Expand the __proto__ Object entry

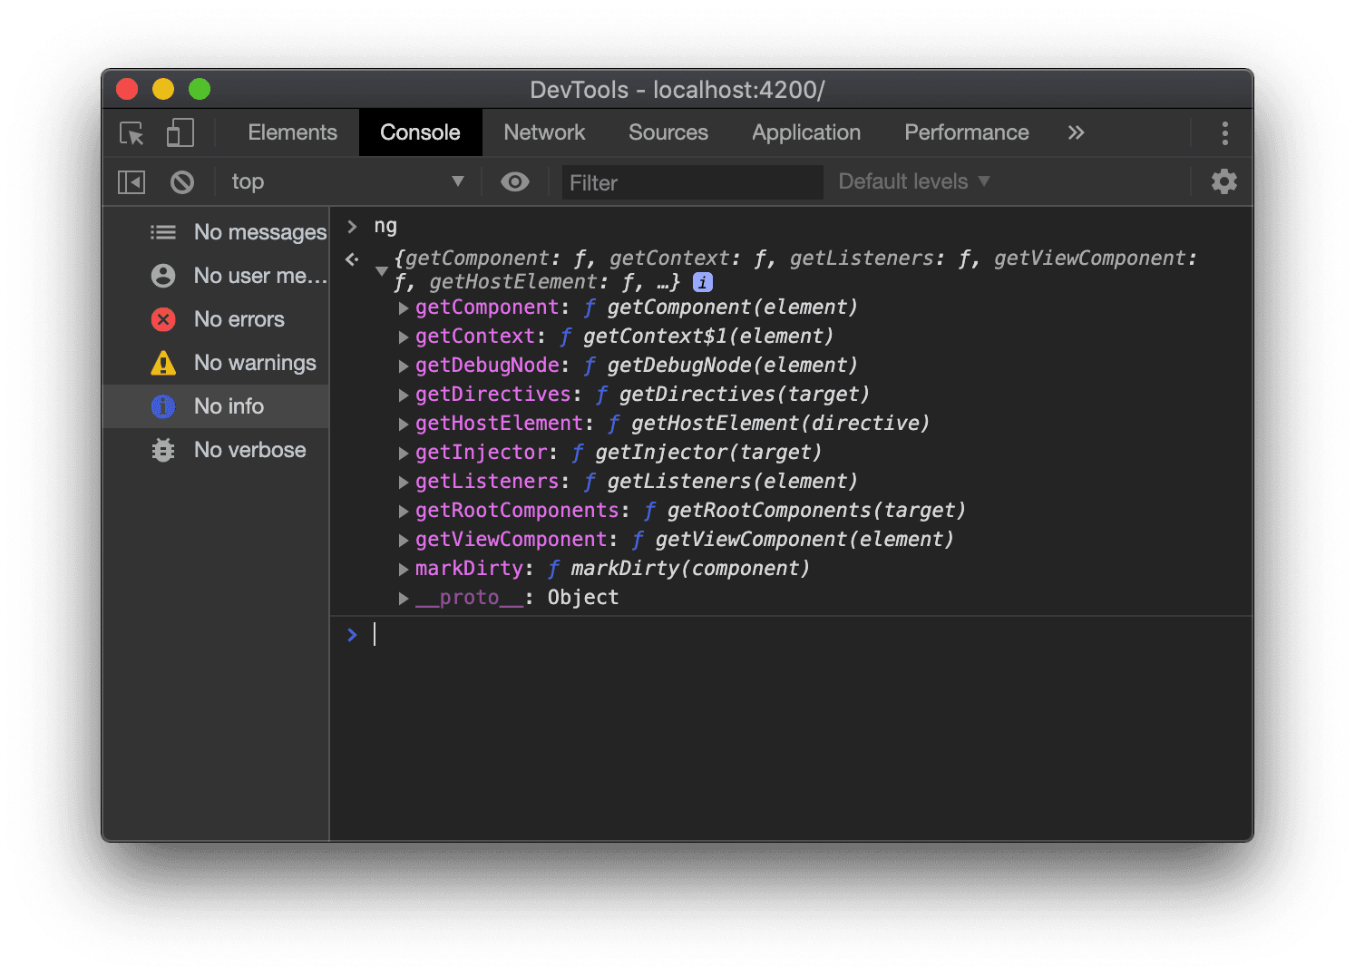[404, 599]
